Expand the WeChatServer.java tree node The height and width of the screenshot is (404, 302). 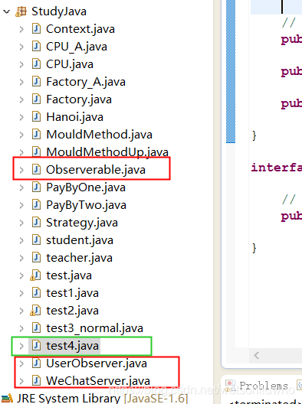tap(21, 381)
